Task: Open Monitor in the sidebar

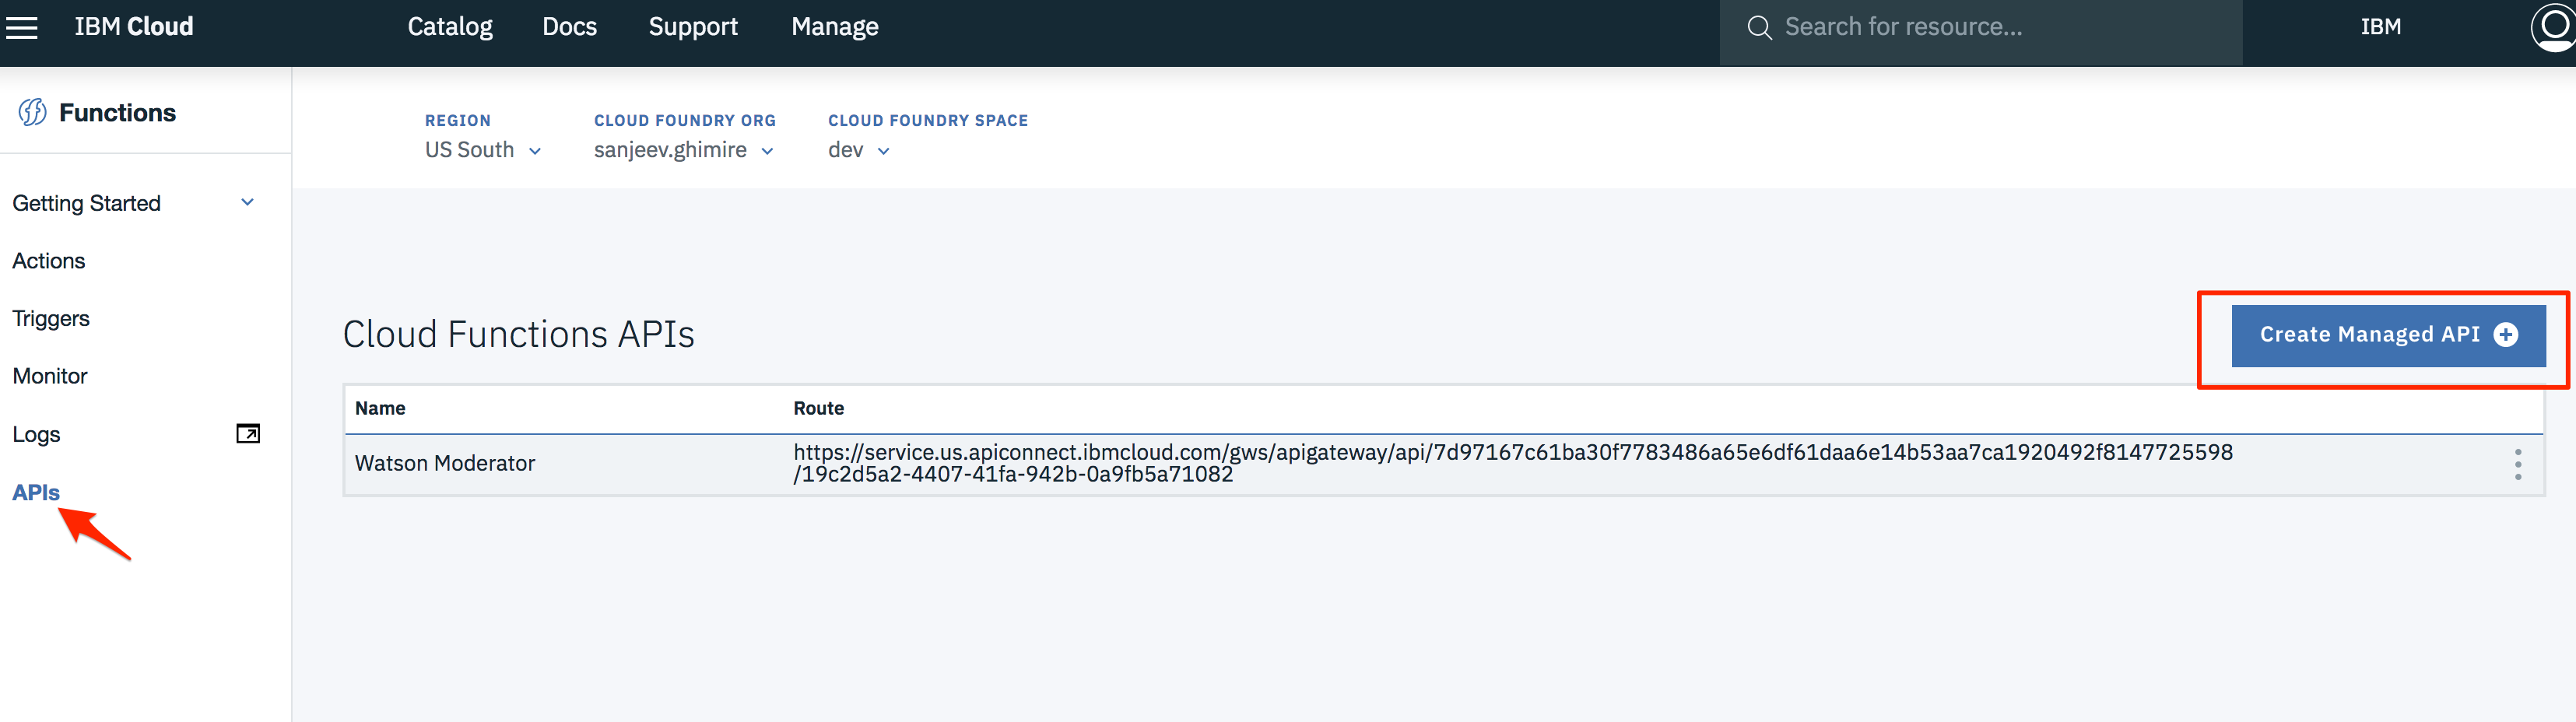Action: [x=50, y=376]
